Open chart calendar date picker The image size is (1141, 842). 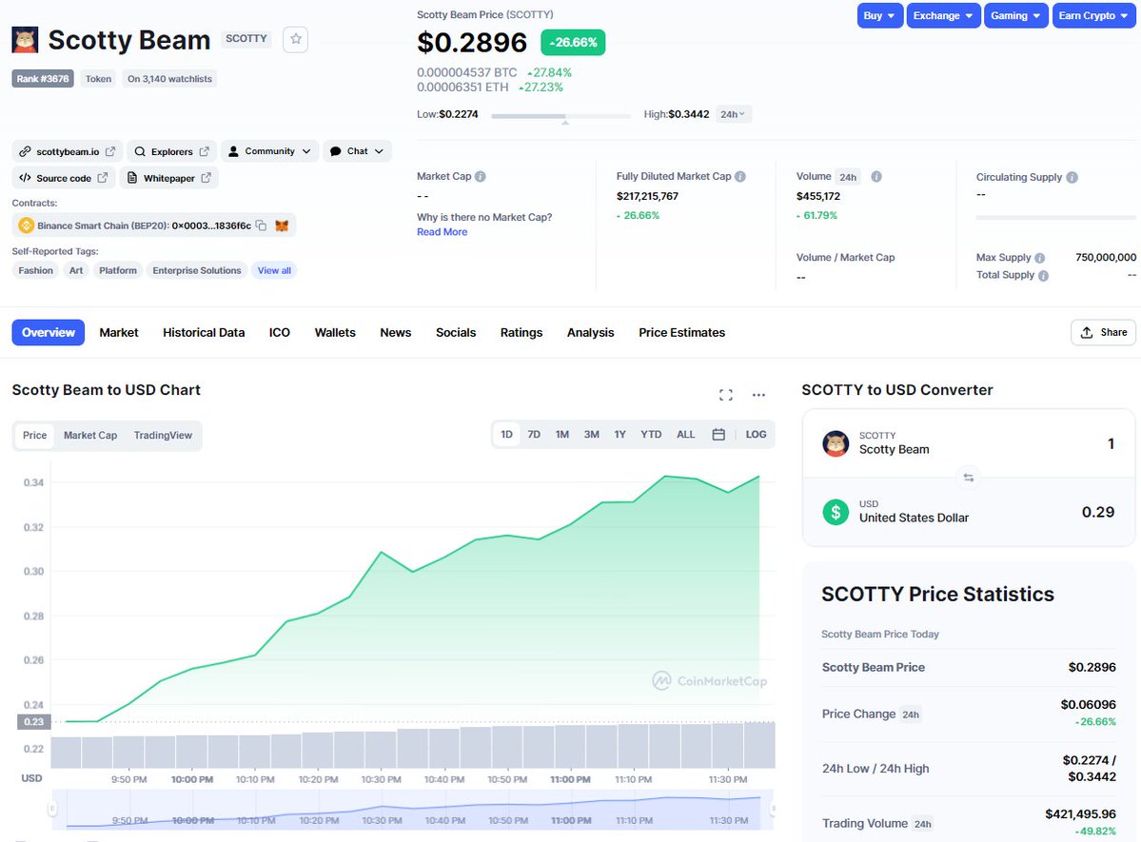[718, 435]
